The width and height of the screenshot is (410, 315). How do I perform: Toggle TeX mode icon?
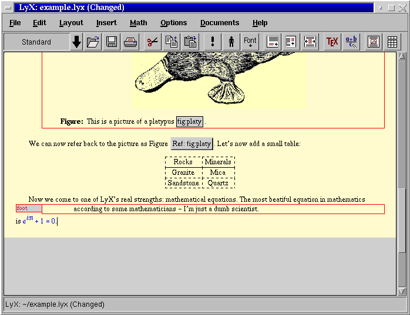click(x=332, y=42)
